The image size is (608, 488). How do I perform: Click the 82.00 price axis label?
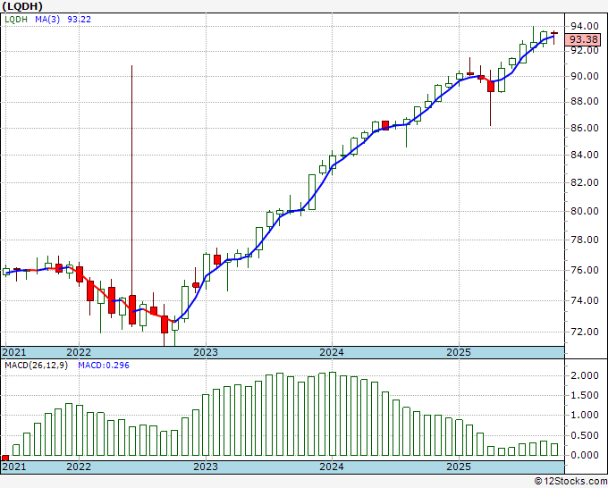pyautogui.click(x=585, y=182)
